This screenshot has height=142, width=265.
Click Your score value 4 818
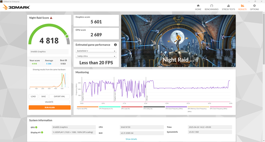34,64
